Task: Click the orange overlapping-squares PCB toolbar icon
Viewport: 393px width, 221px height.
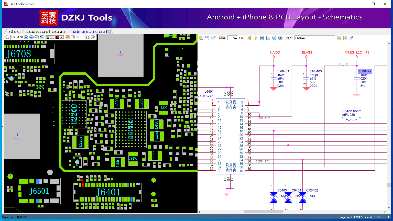Action: tap(68, 37)
